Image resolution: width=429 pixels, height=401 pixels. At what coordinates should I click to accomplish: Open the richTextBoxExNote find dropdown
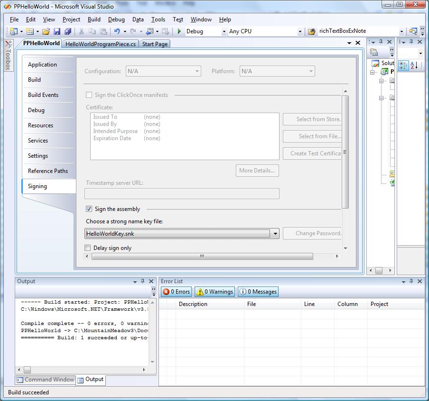point(401,31)
